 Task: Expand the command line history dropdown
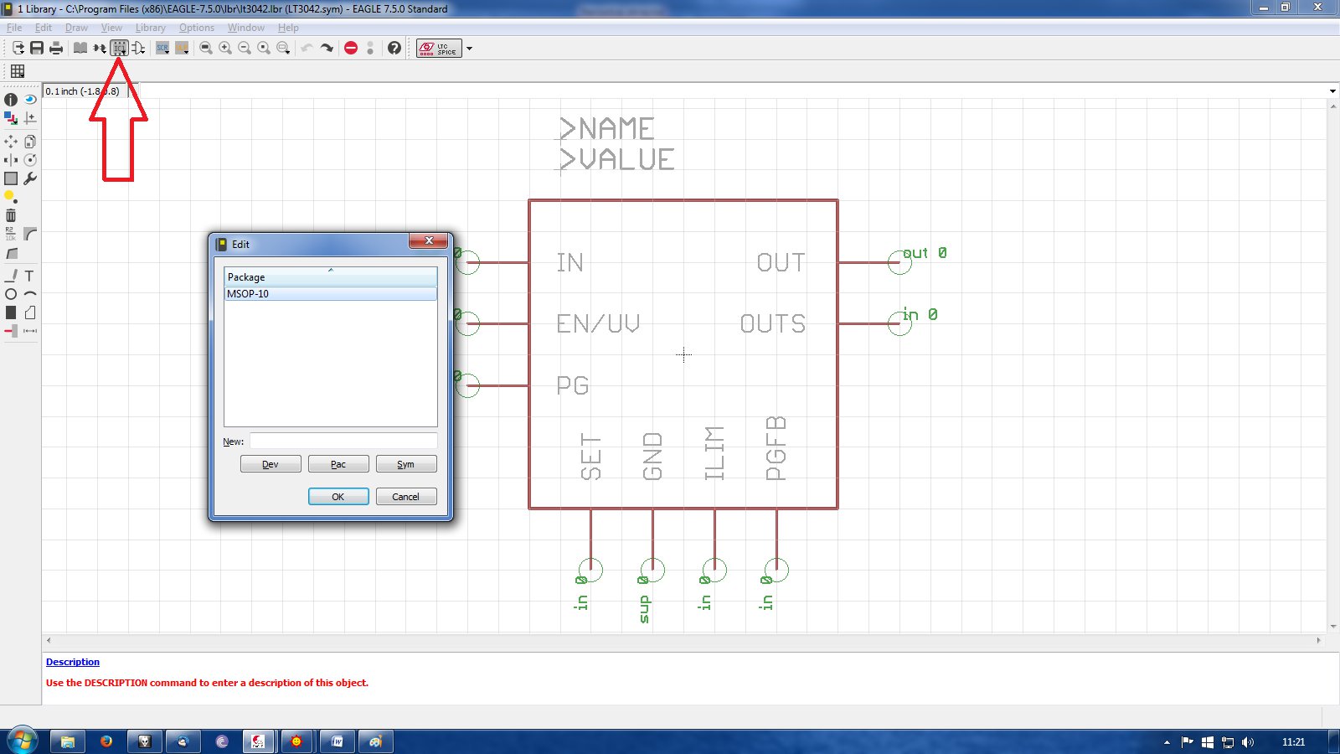1332,91
